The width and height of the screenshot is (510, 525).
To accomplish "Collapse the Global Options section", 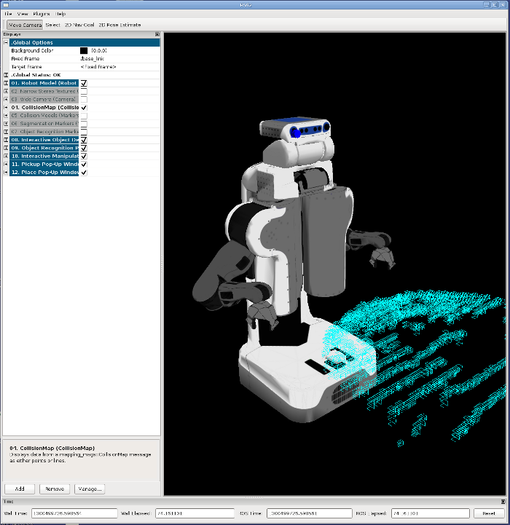I will [x=6, y=43].
